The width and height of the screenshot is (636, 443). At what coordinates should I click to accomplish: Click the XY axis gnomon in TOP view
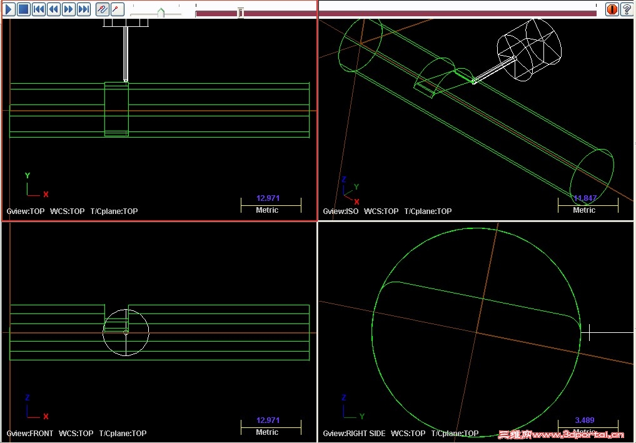point(36,185)
